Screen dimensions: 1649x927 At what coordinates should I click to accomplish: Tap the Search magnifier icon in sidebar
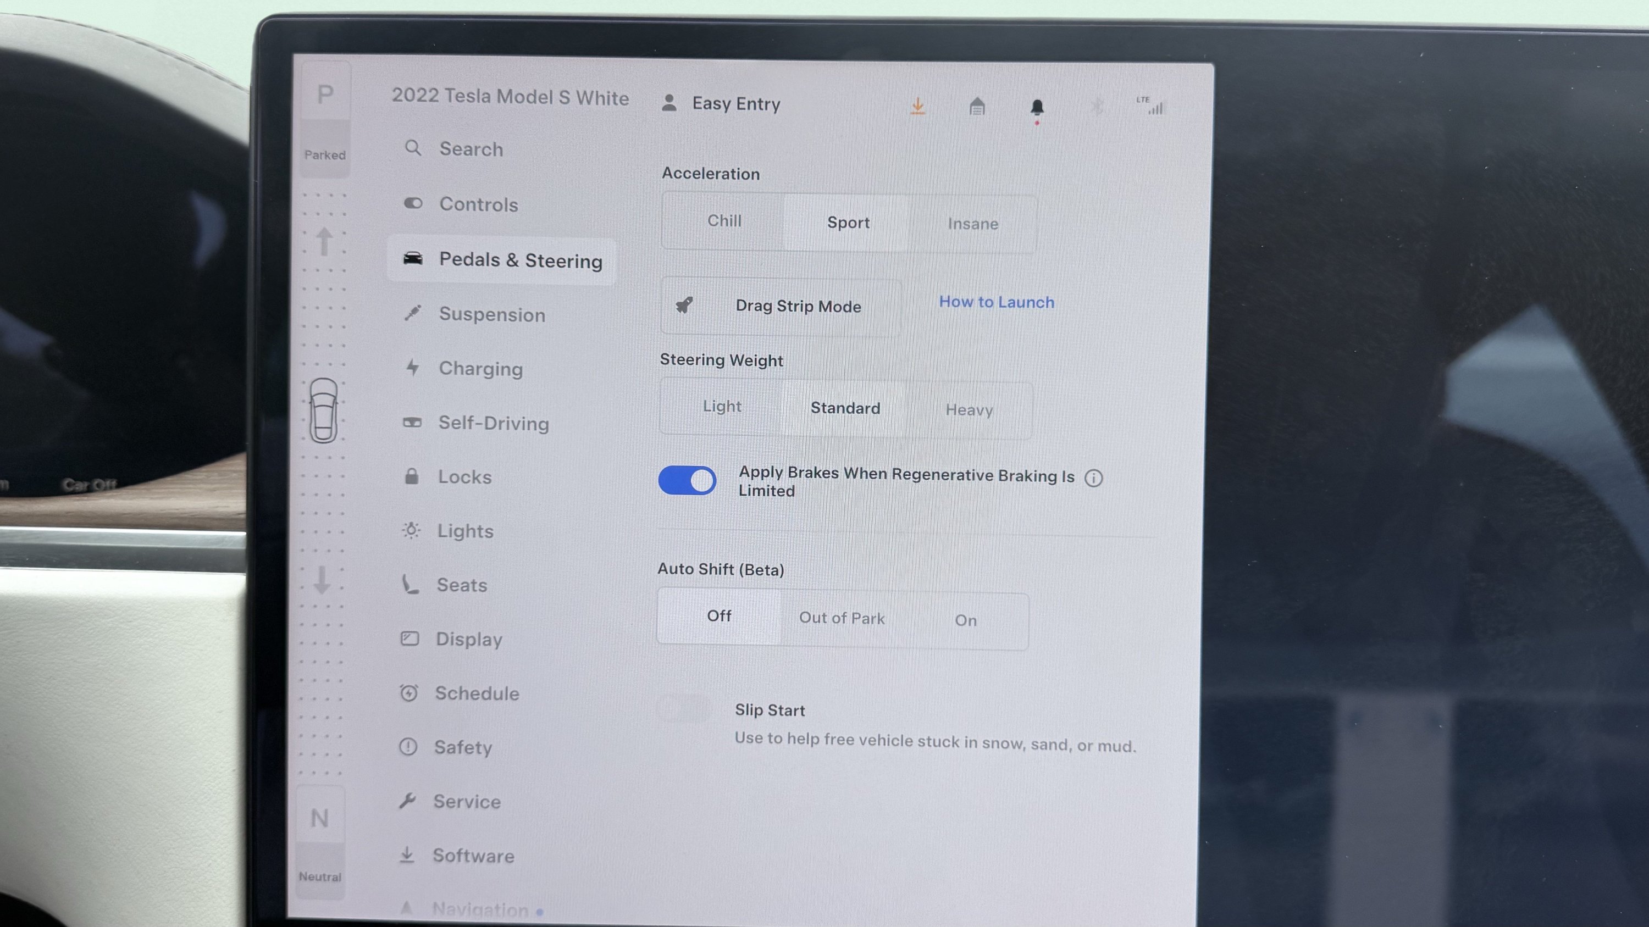413,148
